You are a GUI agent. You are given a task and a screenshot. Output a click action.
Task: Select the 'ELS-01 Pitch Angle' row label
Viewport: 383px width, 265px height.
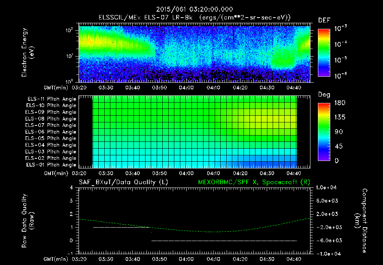pos(51,165)
